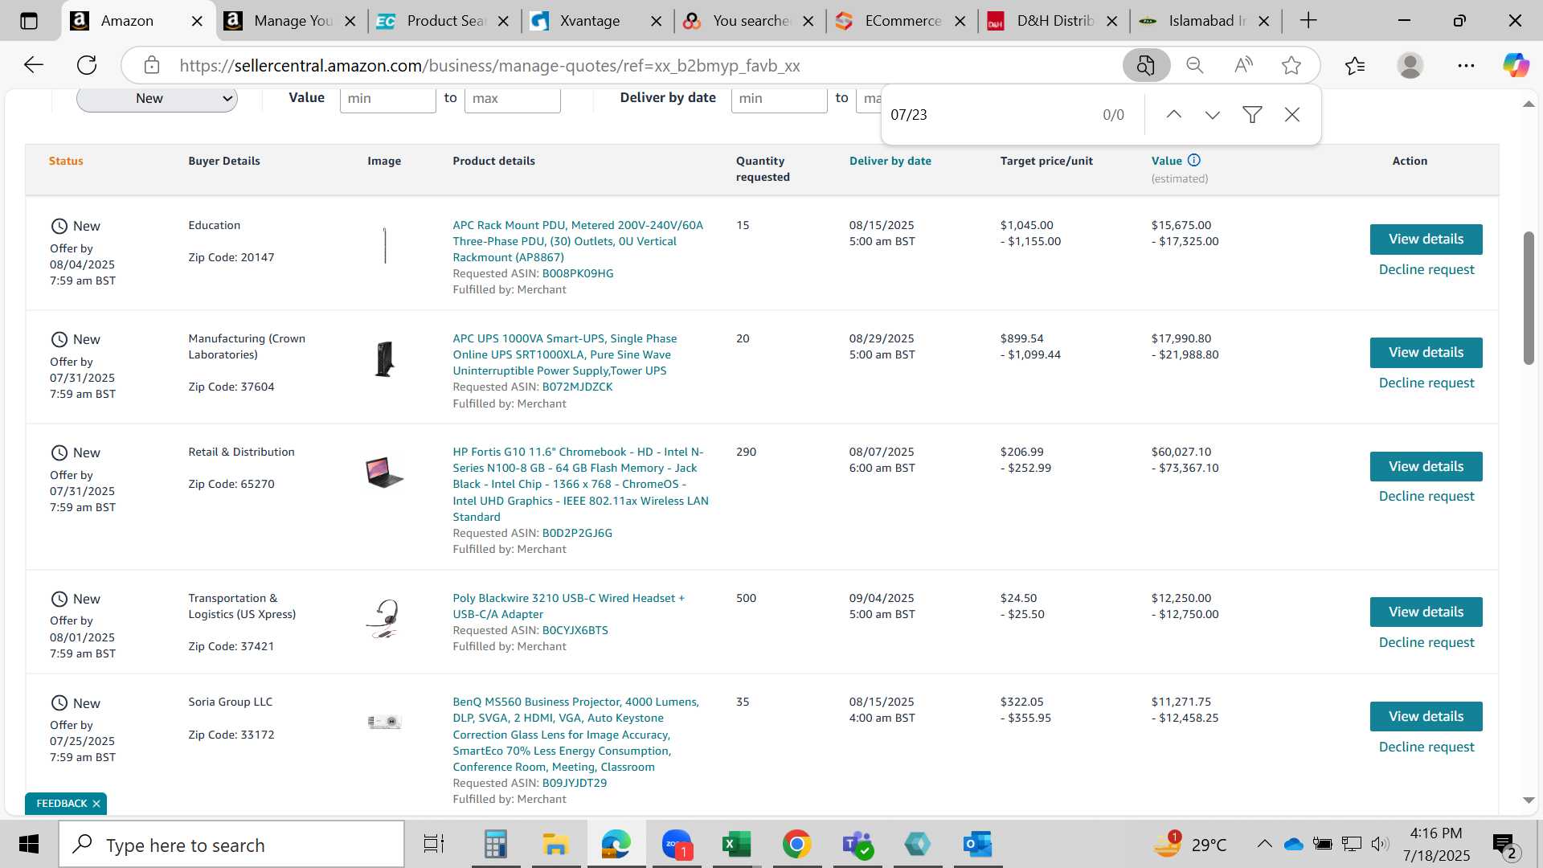The height and width of the screenshot is (868, 1543).
Task: Close the Amazon tab
Action: point(197,21)
